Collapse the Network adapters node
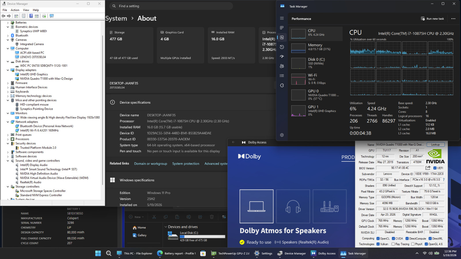The image size is (461, 259). (x=8, y=122)
